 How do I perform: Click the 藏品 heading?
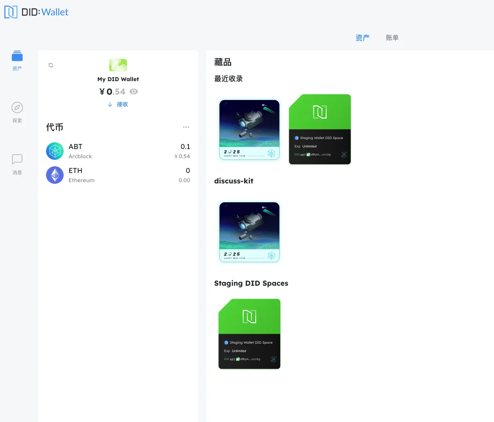[223, 62]
